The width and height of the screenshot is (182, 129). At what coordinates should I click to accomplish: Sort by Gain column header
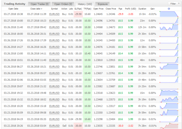point(152,9)
